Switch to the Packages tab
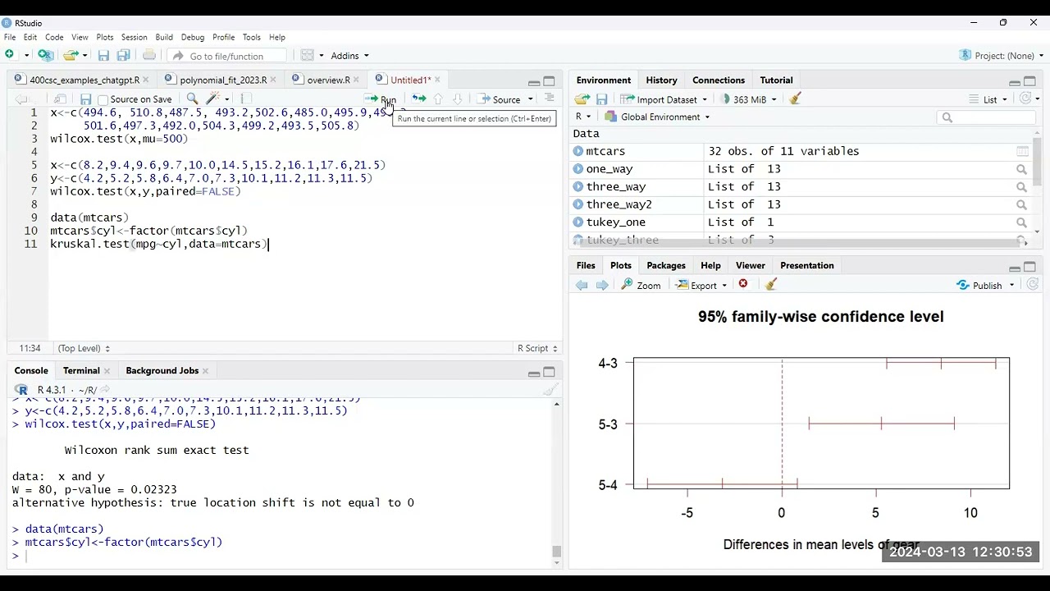Image resolution: width=1050 pixels, height=591 pixels. point(665,265)
